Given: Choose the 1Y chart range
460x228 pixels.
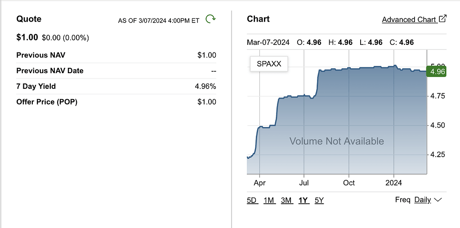Looking at the screenshot, I should click(303, 200).
